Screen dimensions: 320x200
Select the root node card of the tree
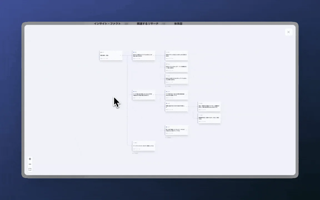tap(111, 56)
